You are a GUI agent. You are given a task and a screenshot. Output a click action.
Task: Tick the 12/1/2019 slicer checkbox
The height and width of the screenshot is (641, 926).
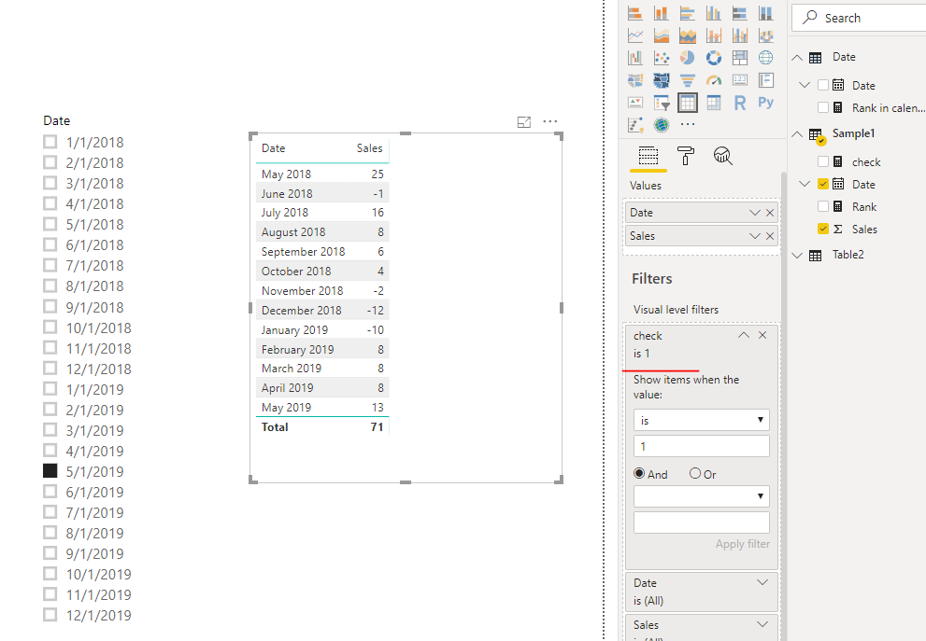[50, 615]
